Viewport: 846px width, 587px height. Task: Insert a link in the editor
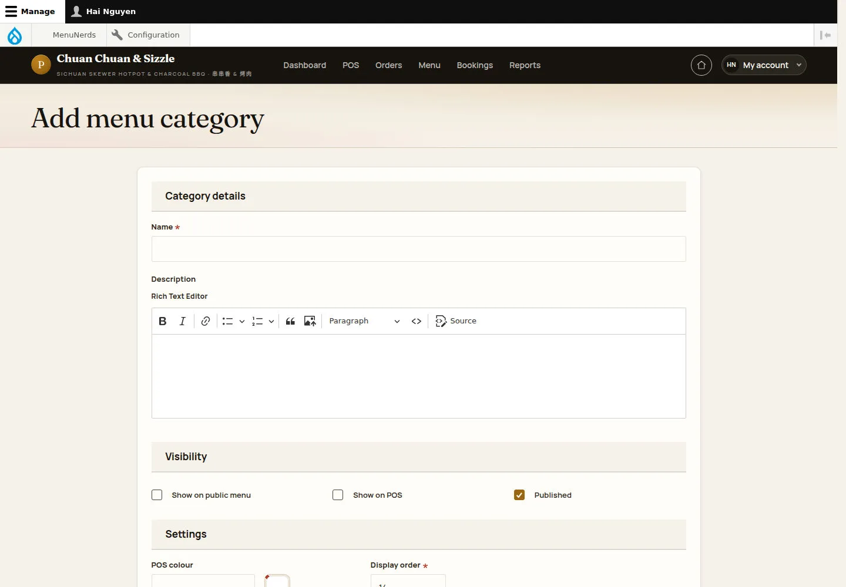click(206, 321)
